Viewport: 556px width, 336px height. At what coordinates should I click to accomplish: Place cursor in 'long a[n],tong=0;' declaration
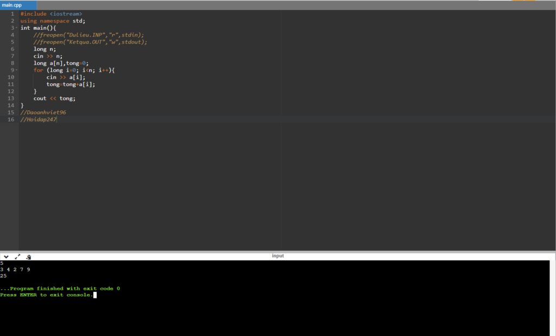pyautogui.click(x=61, y=63)
